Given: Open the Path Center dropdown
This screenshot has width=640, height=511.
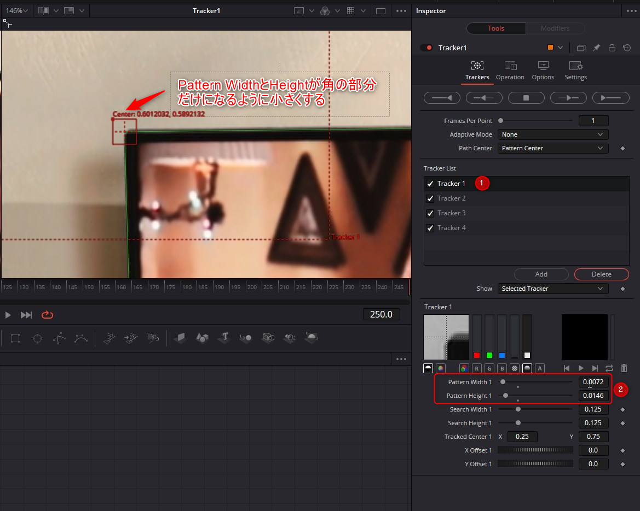Looking at the screenshot, I should click(552, 148).
